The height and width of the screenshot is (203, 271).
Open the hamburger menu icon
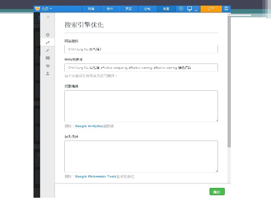[x=226, y=9]
